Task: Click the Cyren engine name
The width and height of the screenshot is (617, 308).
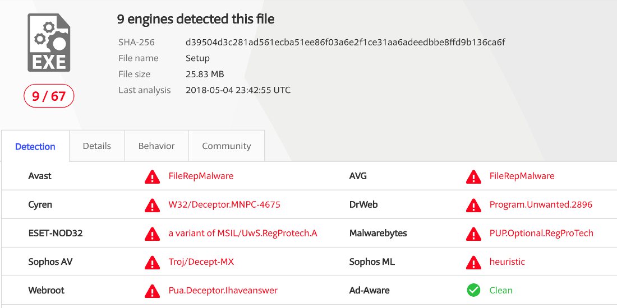Action: coord(40,204)
